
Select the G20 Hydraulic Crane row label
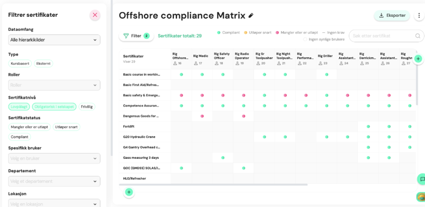[x=139, y=137]
